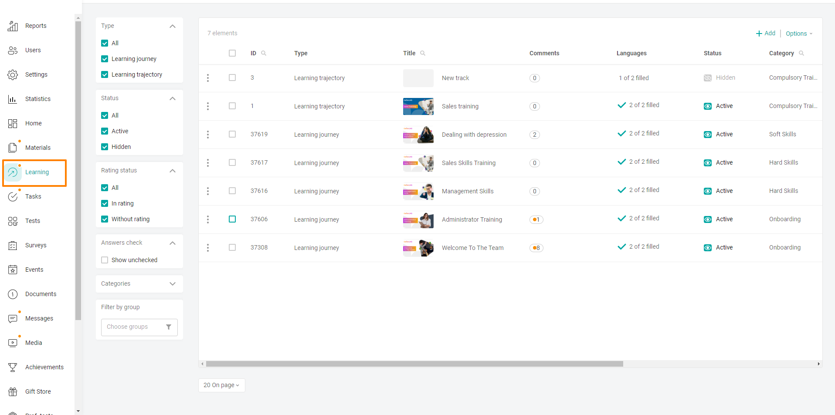
Task: Check the select-all checkbox in table header
Action: point(232,53)
